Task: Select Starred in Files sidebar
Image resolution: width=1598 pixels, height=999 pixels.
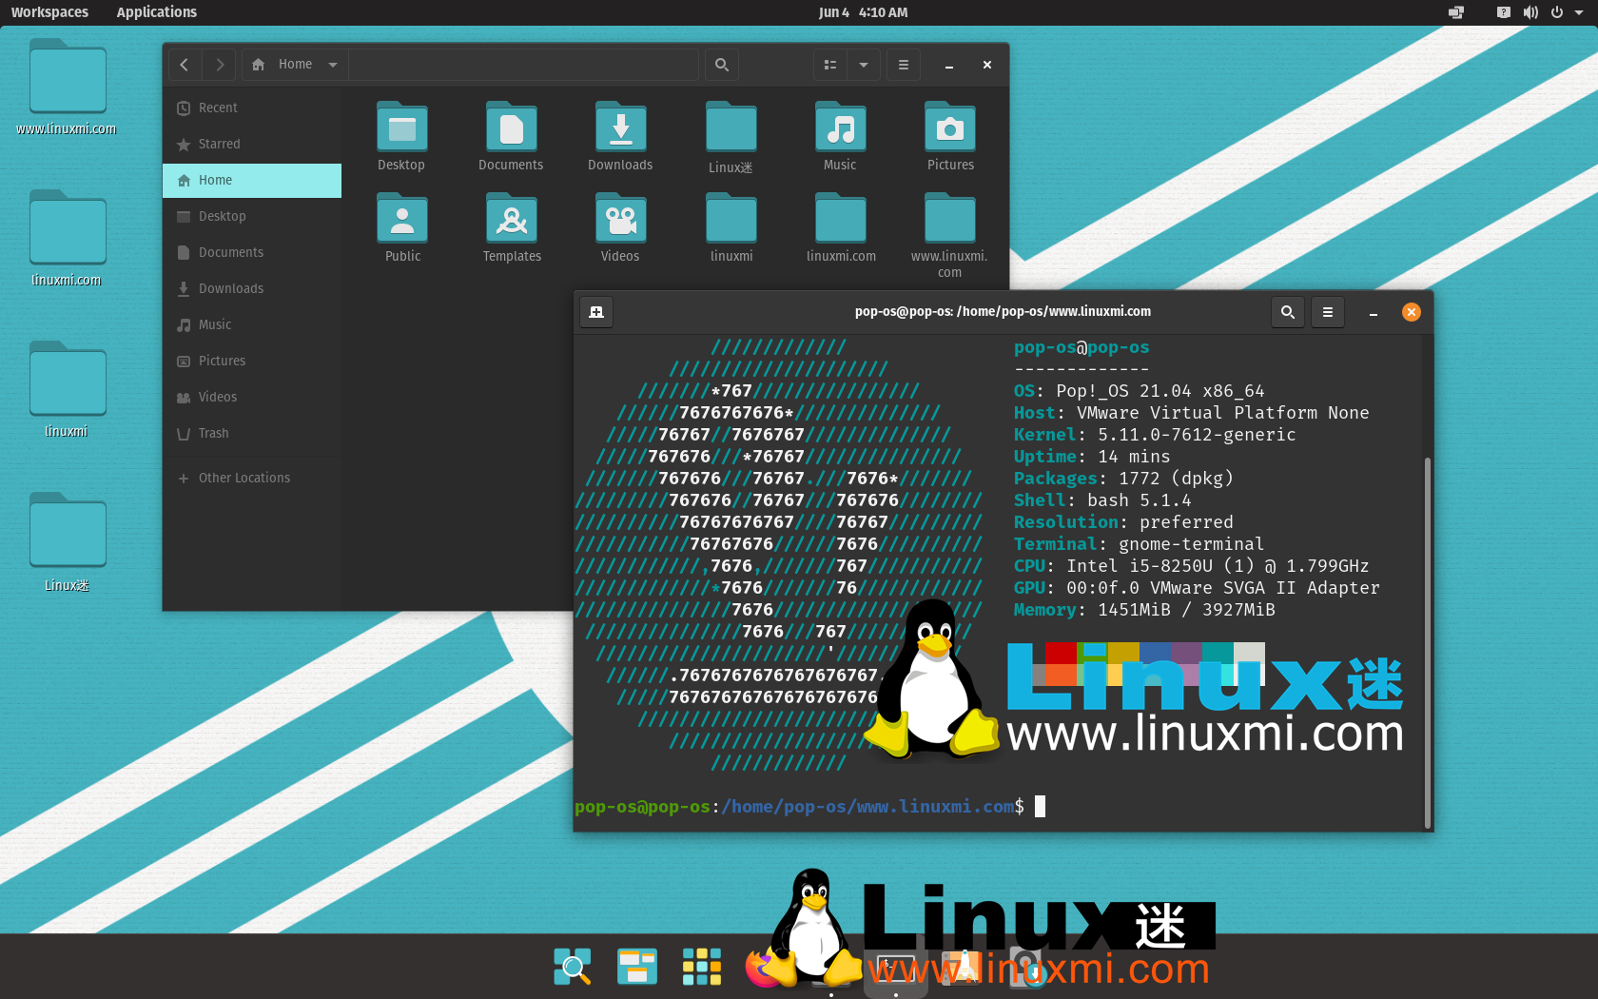Action: 252,144
